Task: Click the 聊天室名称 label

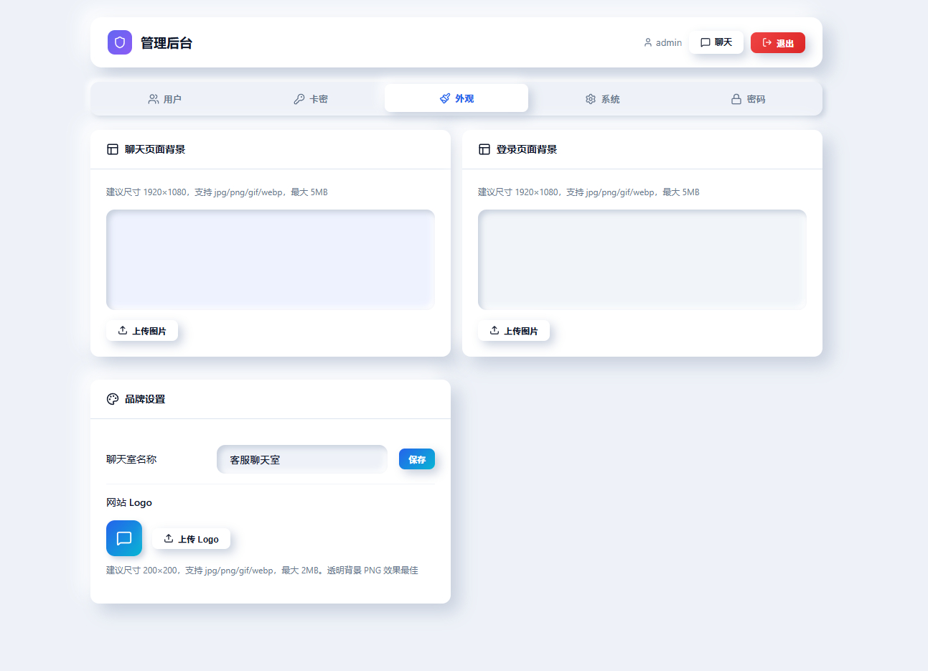Action: [131, 459]
